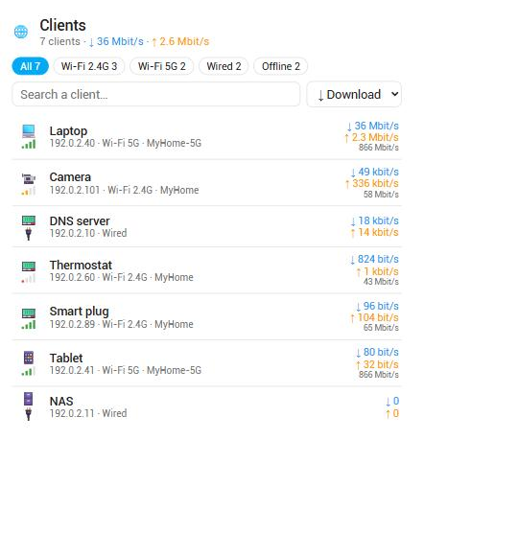Click Smart plug link rate 65 Mbit/s
Viewport: 518px width, 556px height.
pos(381,328)
